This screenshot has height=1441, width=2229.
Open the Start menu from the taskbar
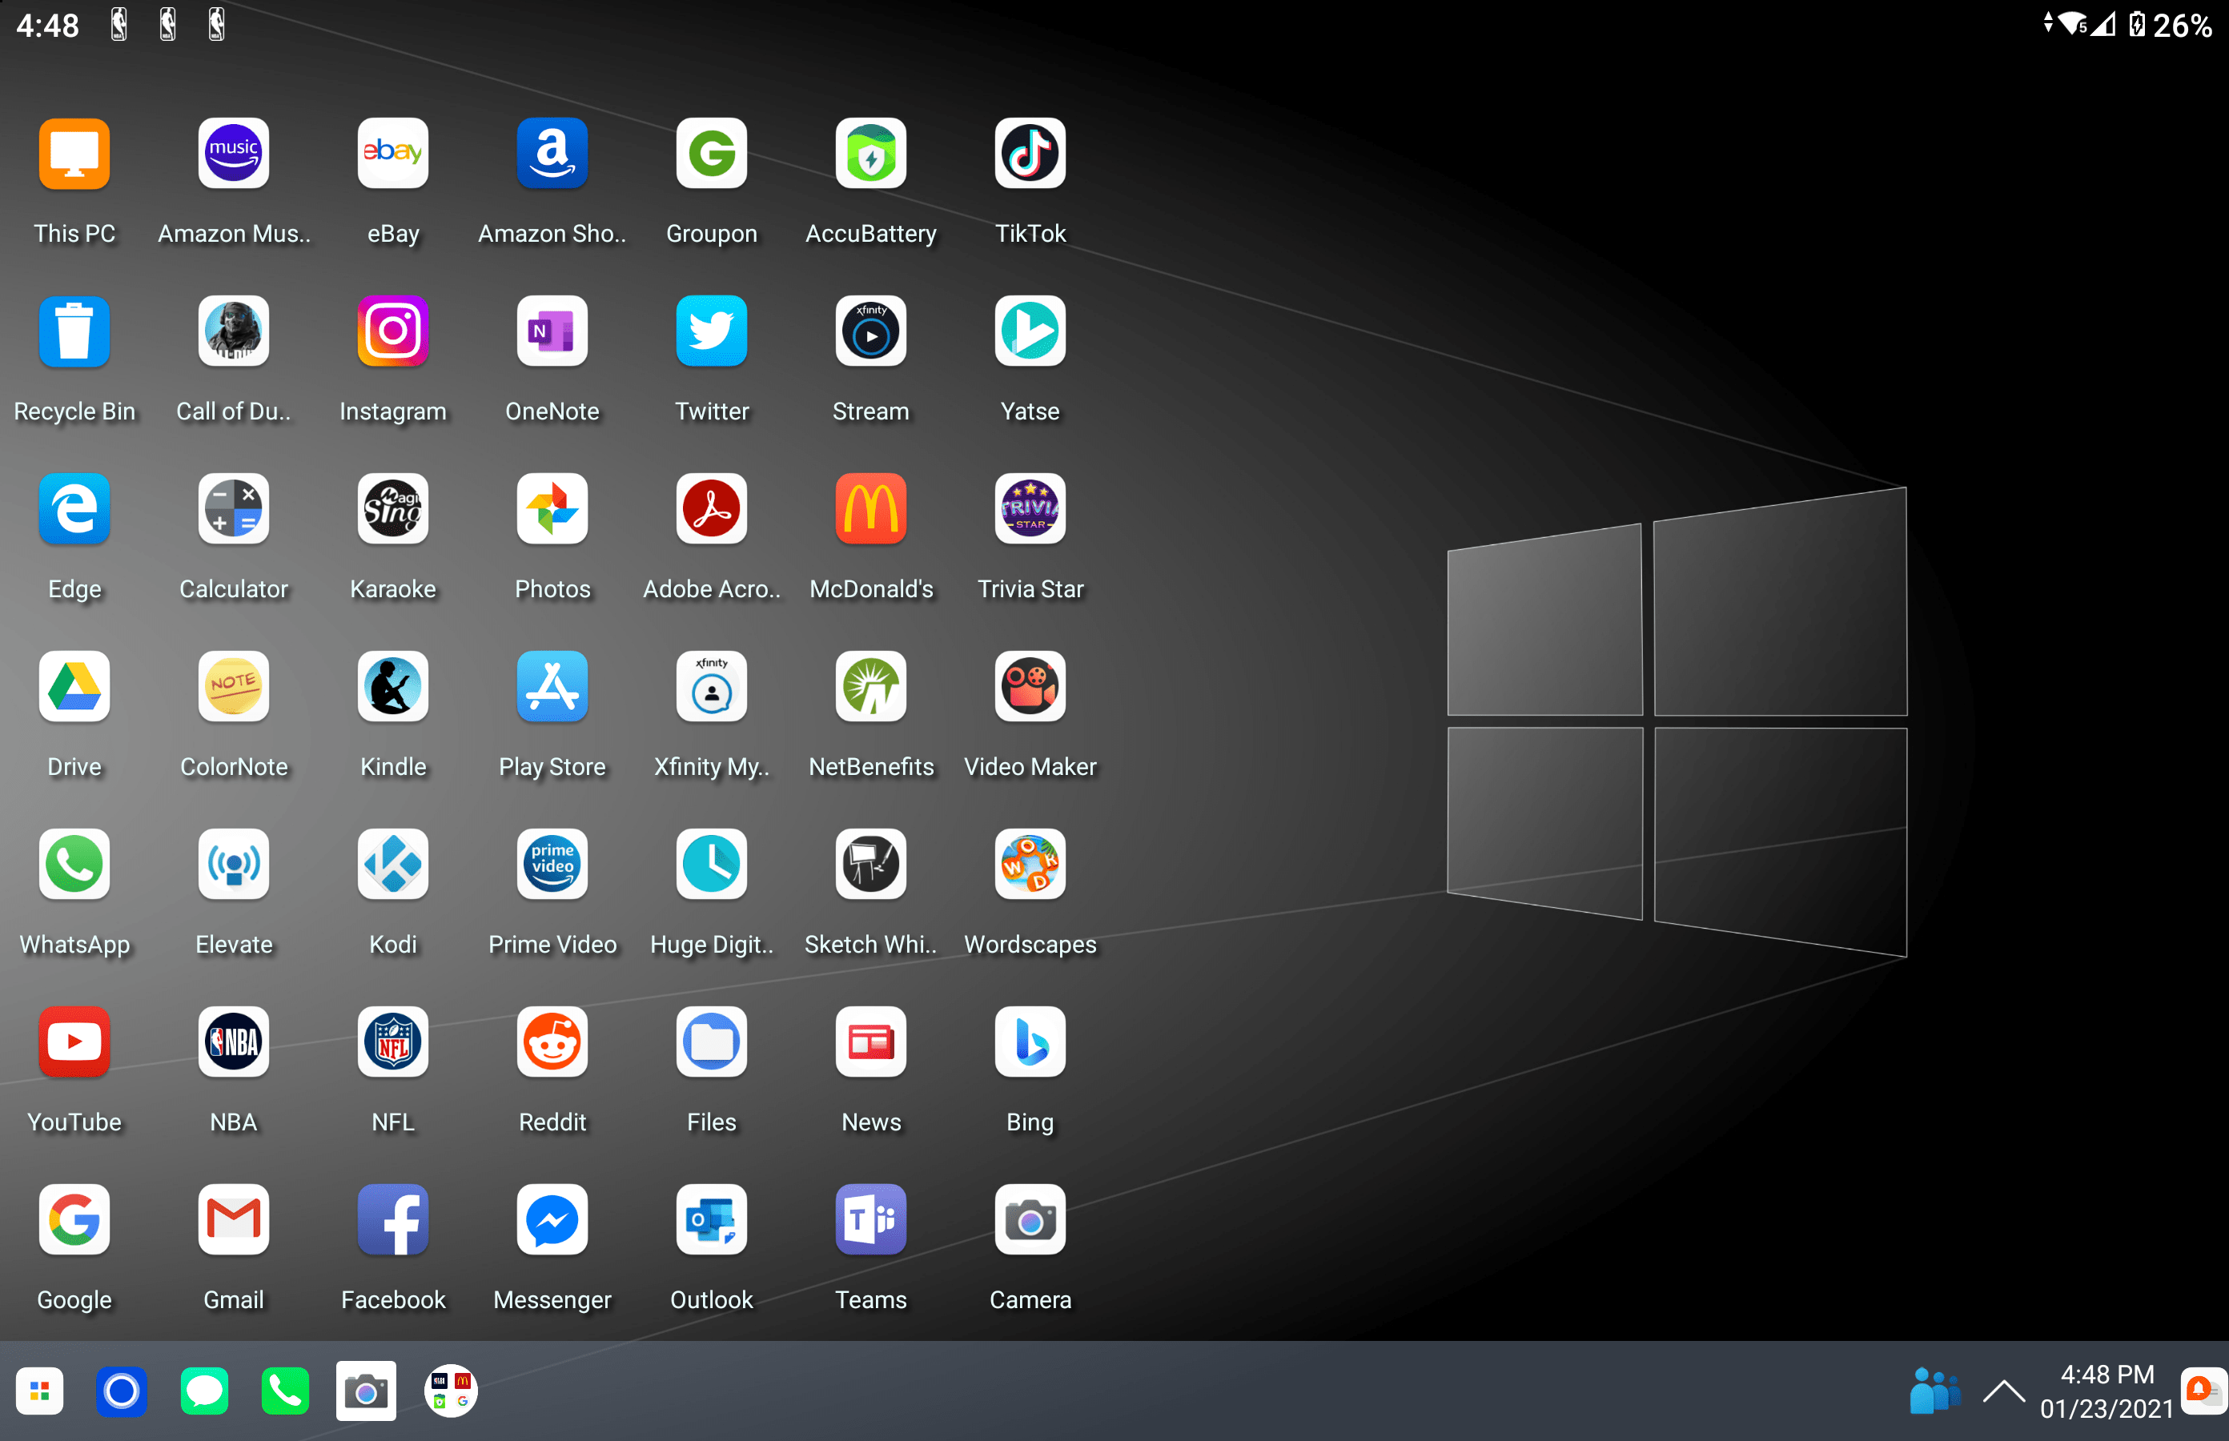pyautogui.click(x=39, y=1391)
